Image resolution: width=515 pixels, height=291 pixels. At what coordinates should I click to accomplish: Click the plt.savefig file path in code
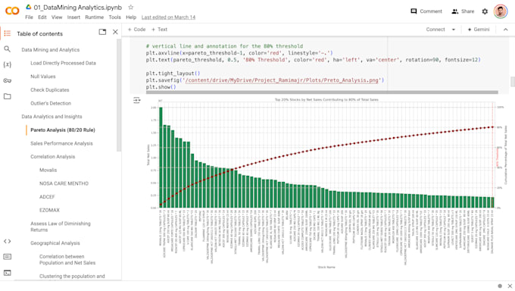coord(282,80)
